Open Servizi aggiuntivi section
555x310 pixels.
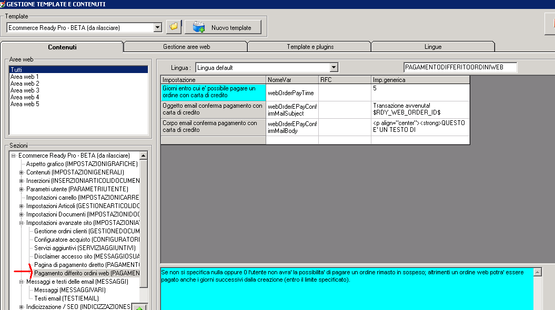click(x=85, y=248)
